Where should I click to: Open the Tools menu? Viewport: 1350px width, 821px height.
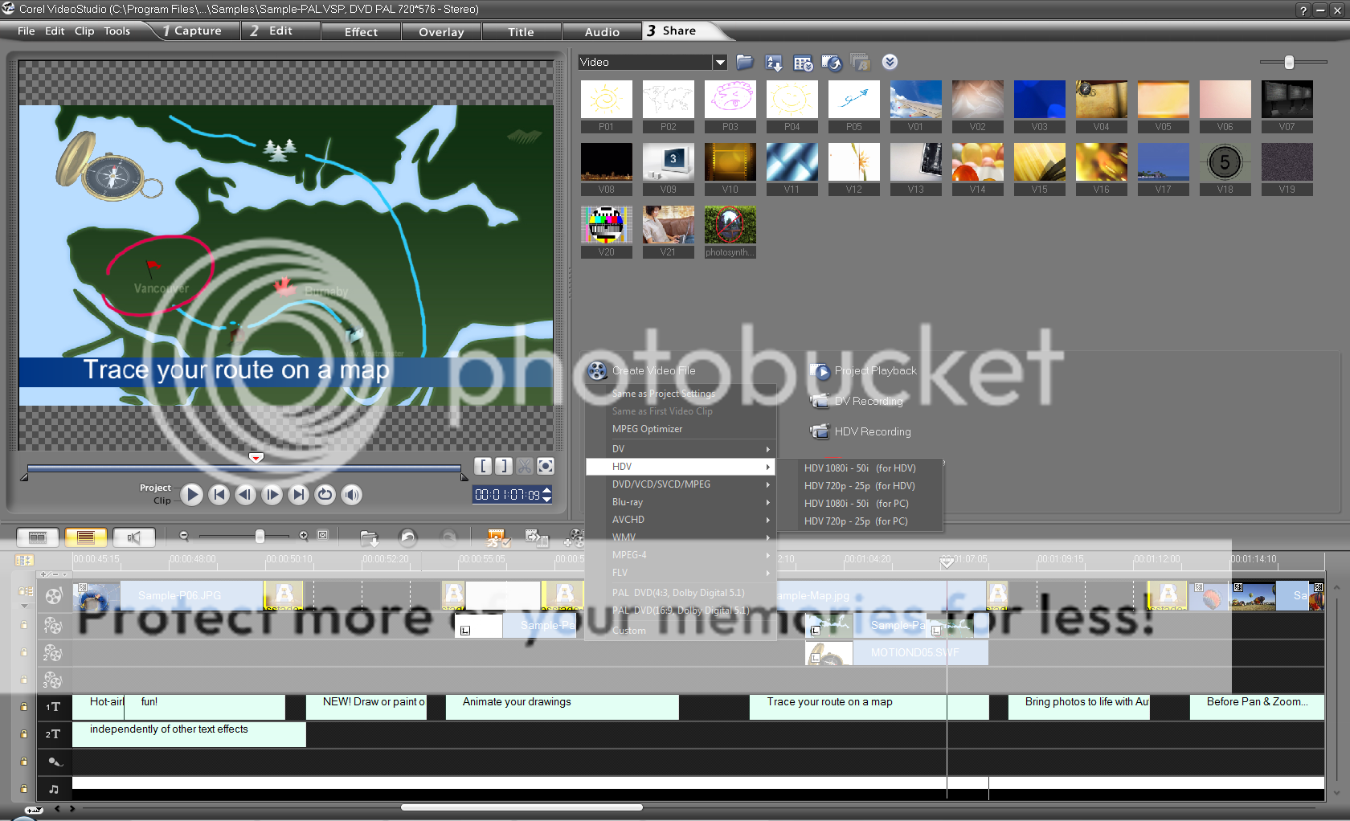pyautogui.click(x=117, y=31)
